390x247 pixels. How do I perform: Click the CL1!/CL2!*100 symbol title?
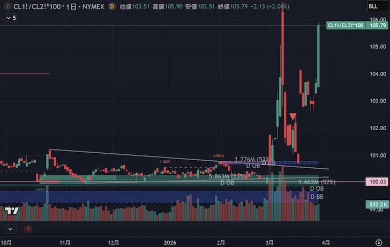coord(36,6)
